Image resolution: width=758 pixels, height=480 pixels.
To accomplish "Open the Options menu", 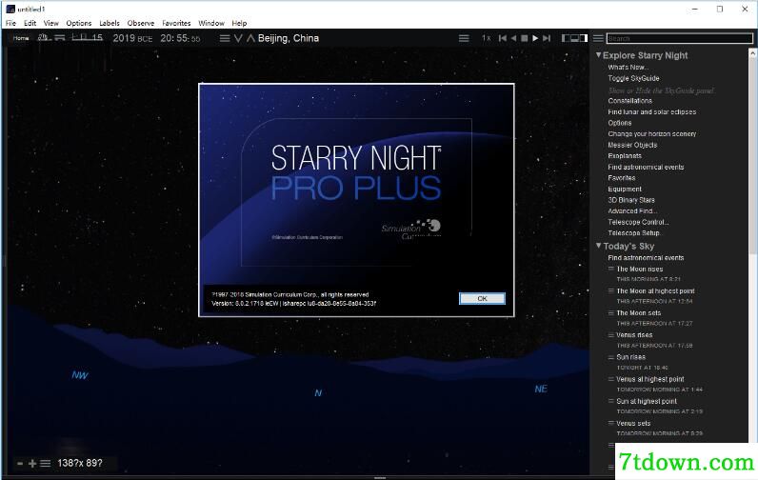I will point(79,23).
